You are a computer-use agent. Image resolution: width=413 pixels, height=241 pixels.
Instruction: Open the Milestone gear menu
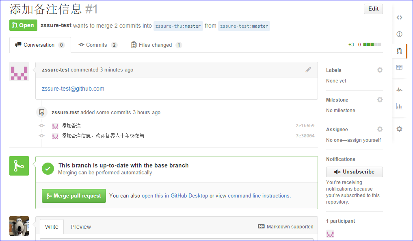click(380, 100)
